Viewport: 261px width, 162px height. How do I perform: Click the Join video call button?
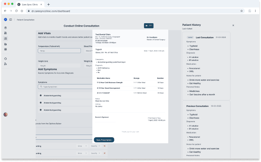point(149,26)
